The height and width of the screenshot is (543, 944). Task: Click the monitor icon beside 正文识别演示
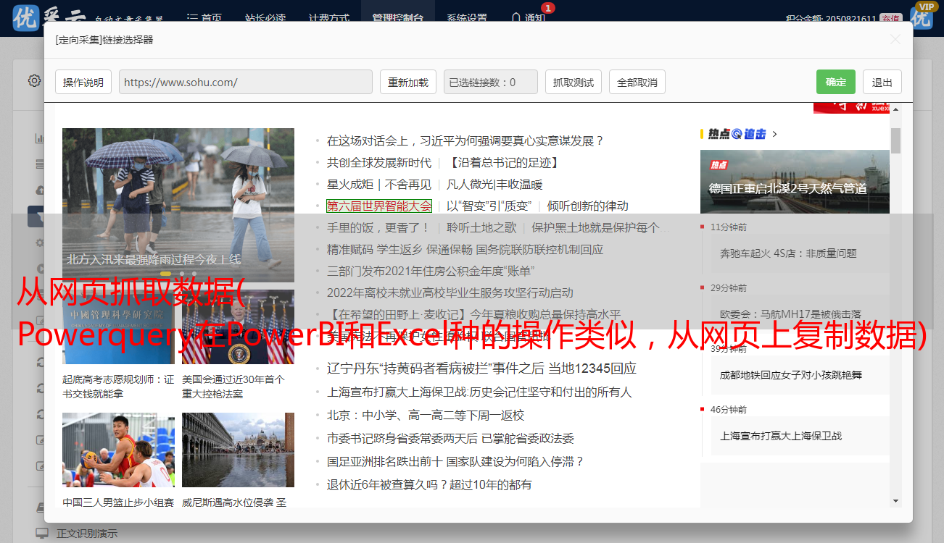42,534
